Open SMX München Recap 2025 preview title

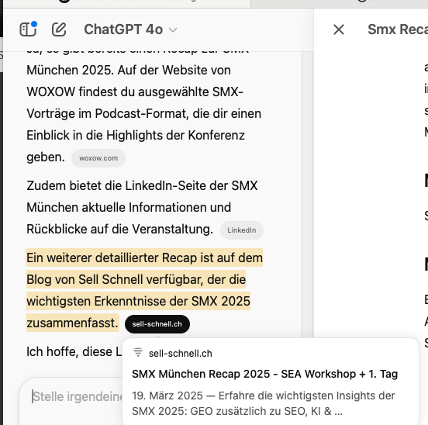click(264, 374)
